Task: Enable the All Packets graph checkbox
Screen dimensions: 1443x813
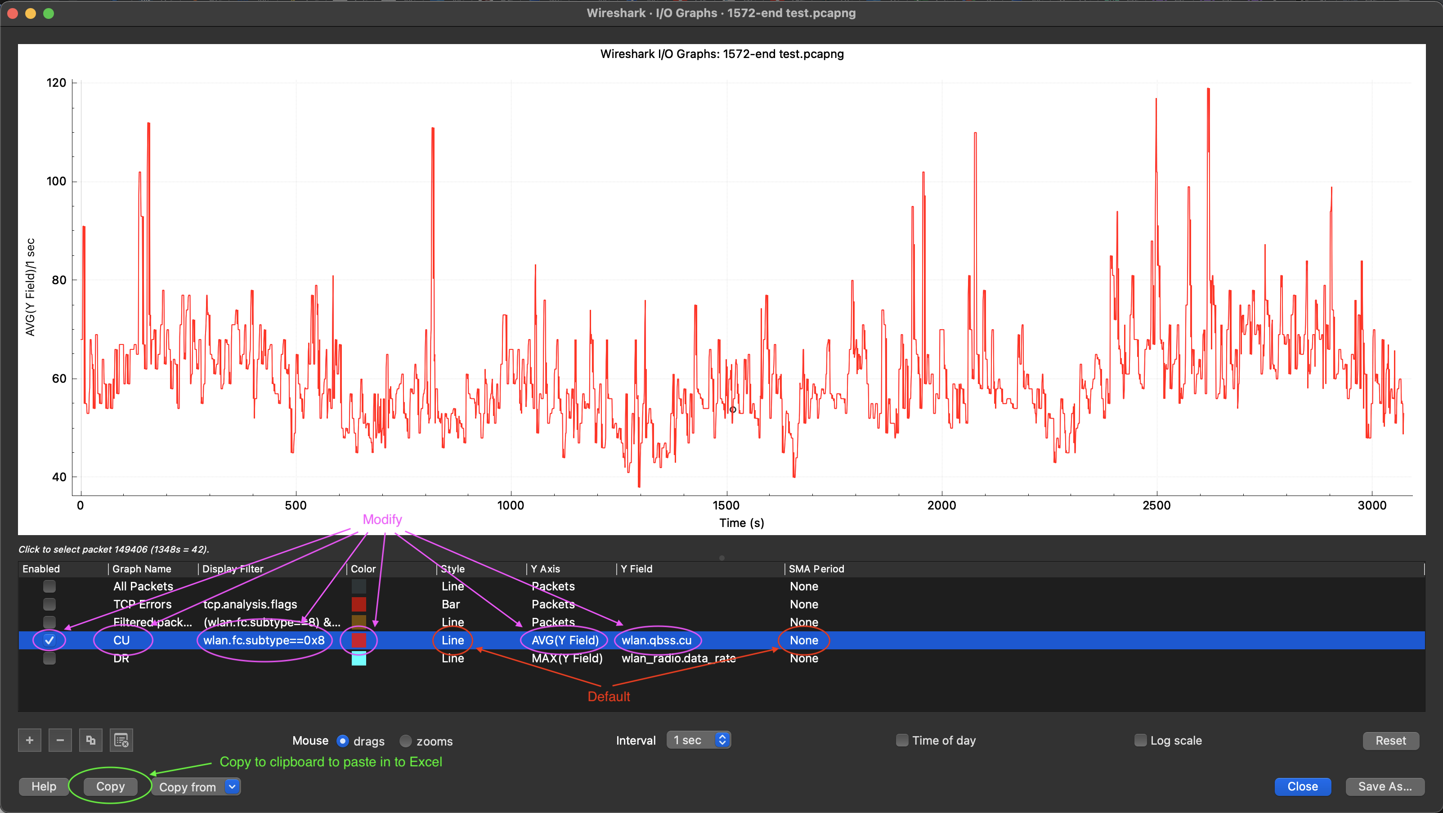Action: 49,586
